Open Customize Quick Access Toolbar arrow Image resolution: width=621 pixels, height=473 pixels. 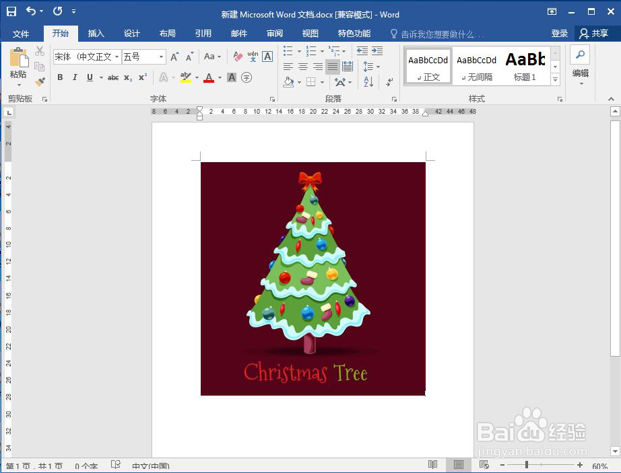click(x=73, y=11)
